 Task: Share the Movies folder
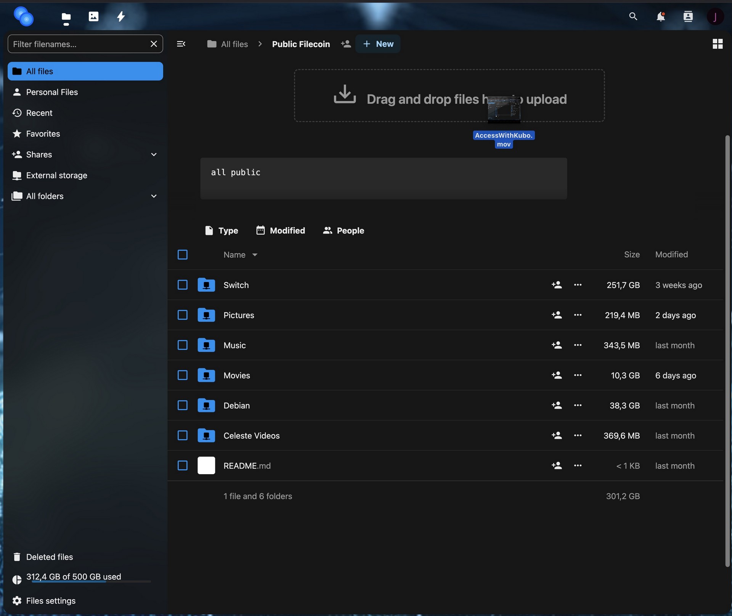[557, 375]
